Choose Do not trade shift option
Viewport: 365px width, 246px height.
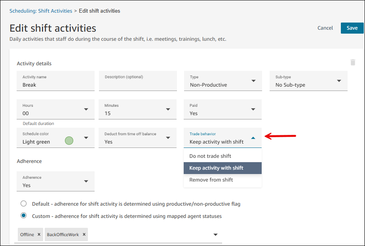click(210, 156)
